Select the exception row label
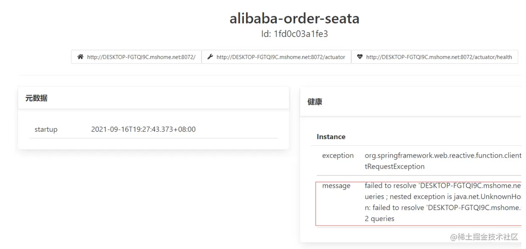The width and height of the screenshot is (526, 249). point(338,155)
